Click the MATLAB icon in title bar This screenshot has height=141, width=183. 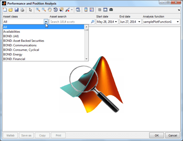[4, 3]
